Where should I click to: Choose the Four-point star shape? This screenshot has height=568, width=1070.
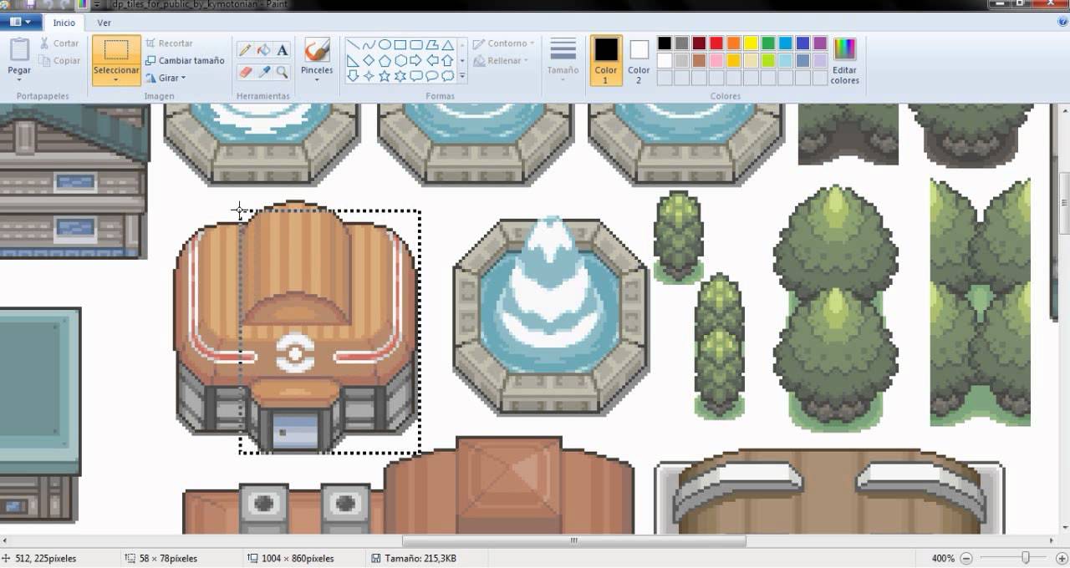369,76
